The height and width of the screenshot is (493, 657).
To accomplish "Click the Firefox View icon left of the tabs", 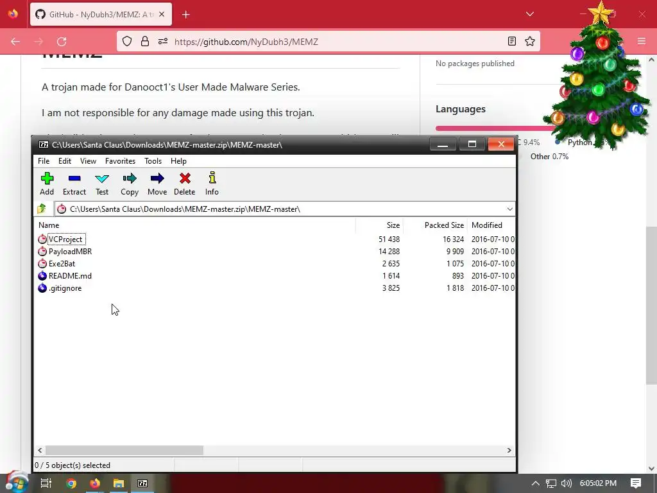I will (x=13, y=14).
